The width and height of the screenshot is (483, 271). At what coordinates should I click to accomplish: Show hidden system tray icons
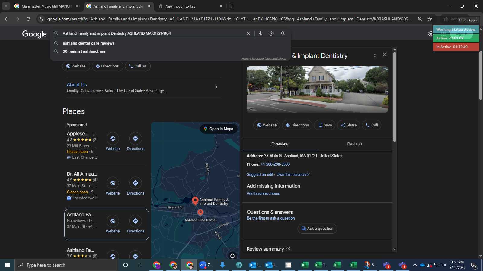point(415,265)
